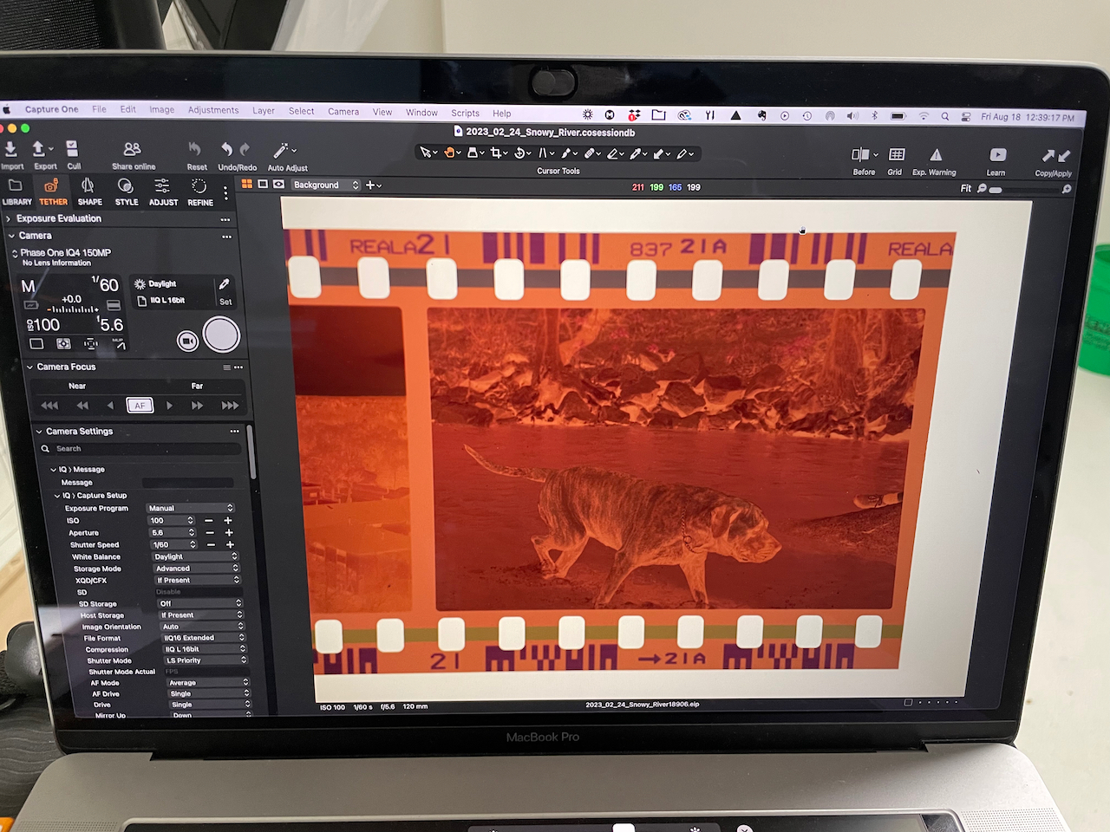Screen dimensions: 1110x832
Task: Click the Export icon
Action: [x=39, y=150]
